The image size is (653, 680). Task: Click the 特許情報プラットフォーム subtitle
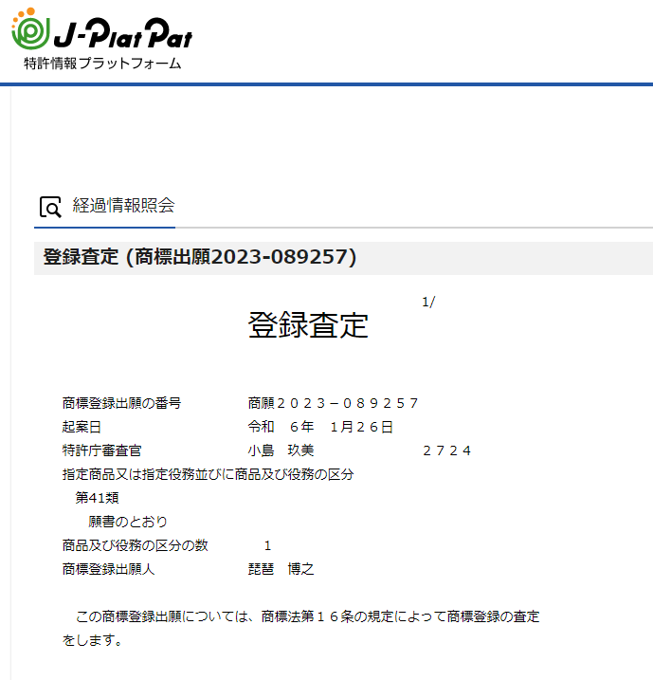[102, 64]
